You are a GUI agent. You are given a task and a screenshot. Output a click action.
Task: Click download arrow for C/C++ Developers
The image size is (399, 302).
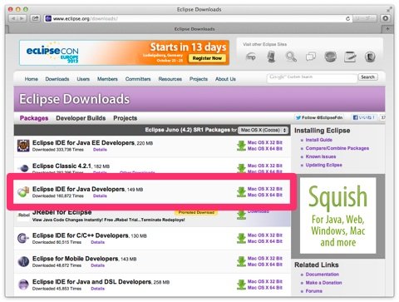point(241,238)
